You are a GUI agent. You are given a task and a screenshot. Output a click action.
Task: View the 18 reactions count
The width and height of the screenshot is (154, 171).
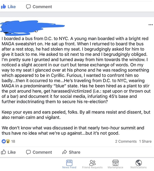(13, 141)
